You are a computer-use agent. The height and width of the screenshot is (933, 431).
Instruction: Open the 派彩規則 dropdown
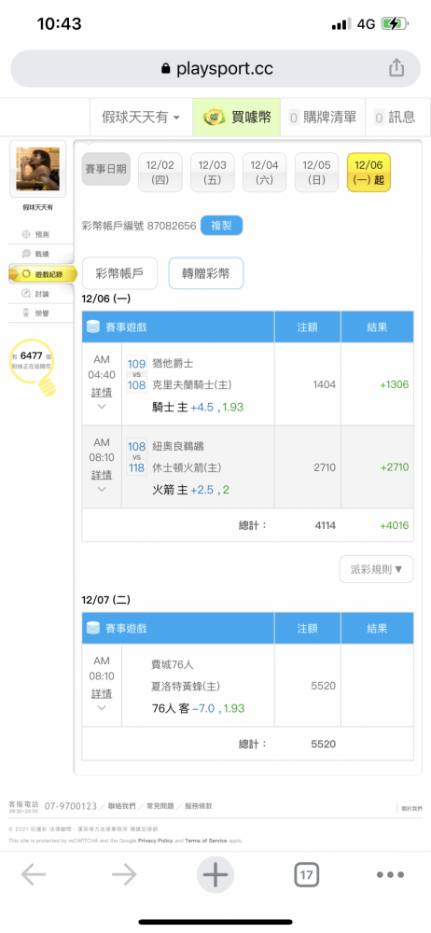pyautogui.click(x=376, y=569)
